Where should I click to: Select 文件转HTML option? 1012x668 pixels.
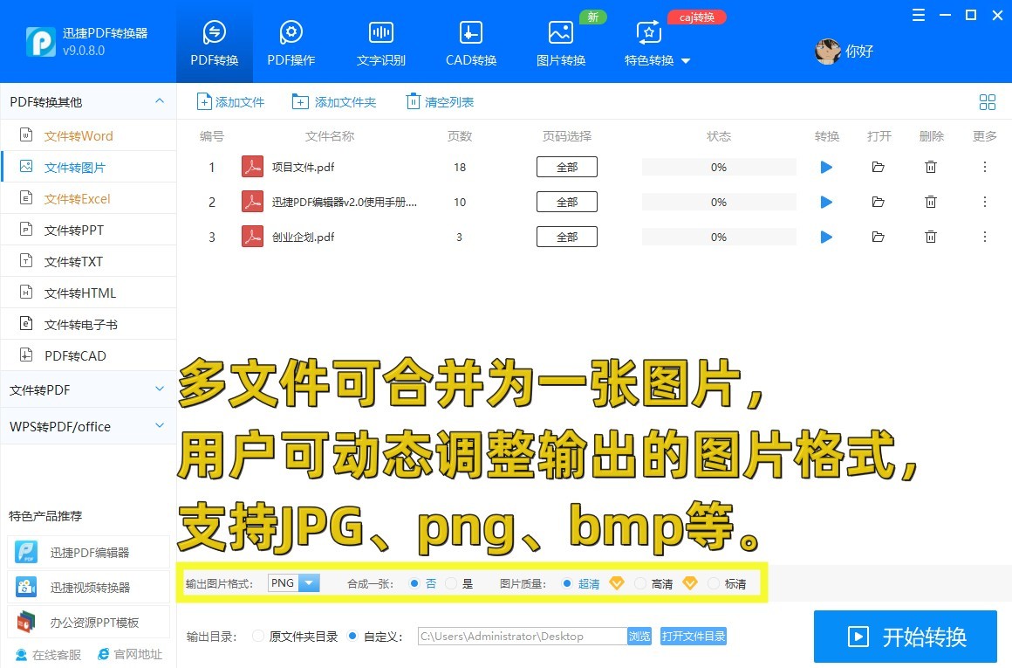pos(88,293)
